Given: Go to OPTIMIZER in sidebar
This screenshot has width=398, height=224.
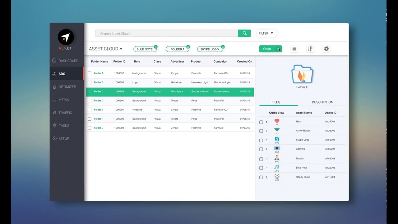Looking at the screenshot, I should [67, 87].
